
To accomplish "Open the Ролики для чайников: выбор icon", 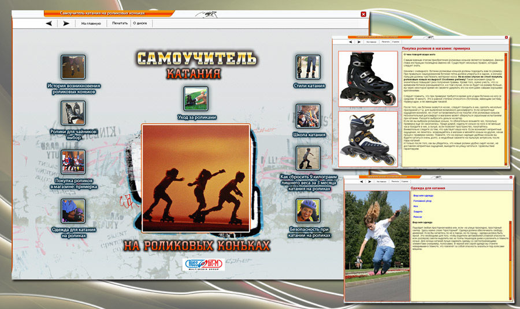I will point(73,113).
